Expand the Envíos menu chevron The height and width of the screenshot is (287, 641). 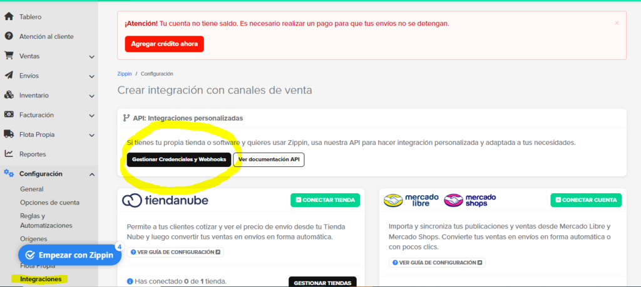point(91,76)
